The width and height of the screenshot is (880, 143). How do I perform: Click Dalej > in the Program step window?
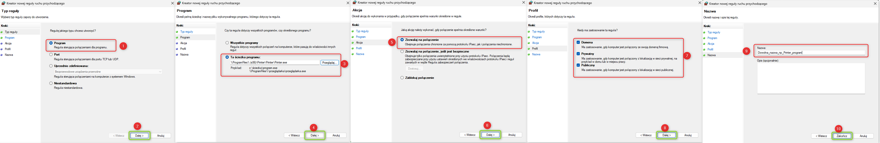[x=315, y=135]
